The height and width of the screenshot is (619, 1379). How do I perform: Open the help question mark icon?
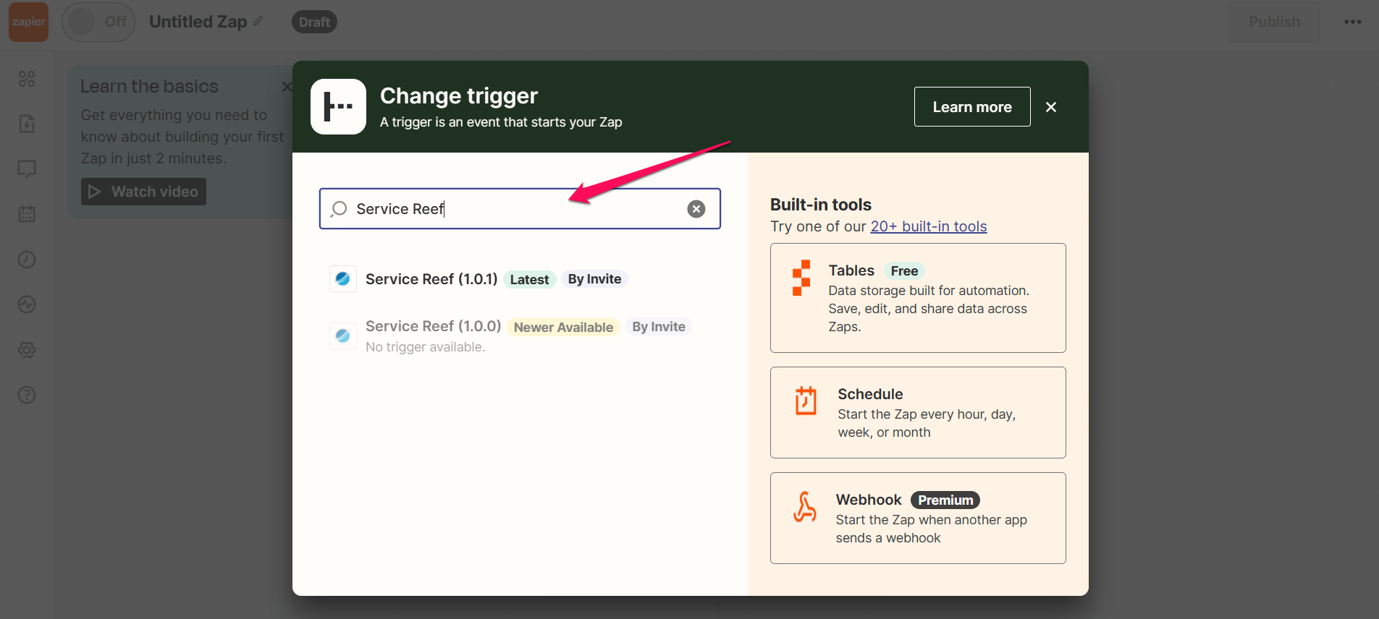[x=27, y=395]
